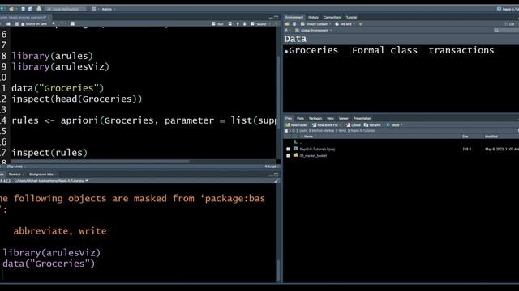Click the find/replace magnifier icon in editor
This screenshot has width=519, height=291.
pyautogui.click(x=54, y=23)
